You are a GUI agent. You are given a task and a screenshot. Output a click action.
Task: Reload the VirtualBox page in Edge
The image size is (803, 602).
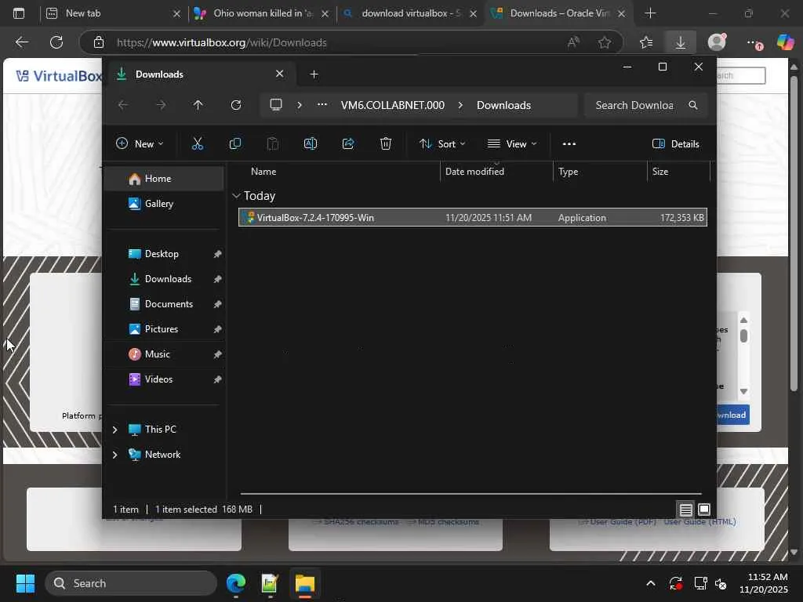[x=56, y=42]
